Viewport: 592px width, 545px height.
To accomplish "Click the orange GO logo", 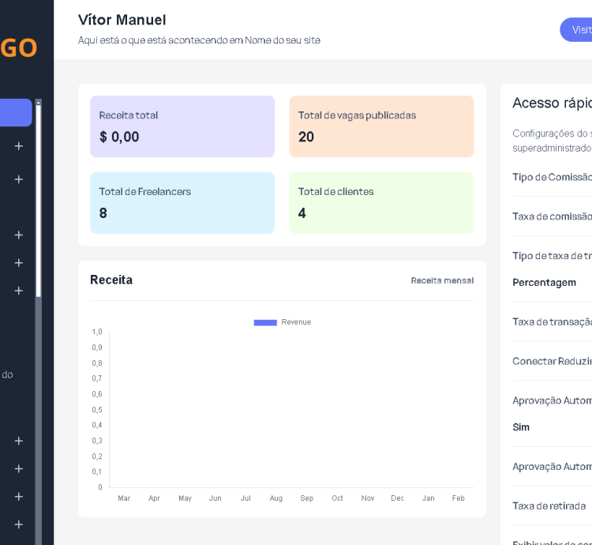I will (18, 48).
